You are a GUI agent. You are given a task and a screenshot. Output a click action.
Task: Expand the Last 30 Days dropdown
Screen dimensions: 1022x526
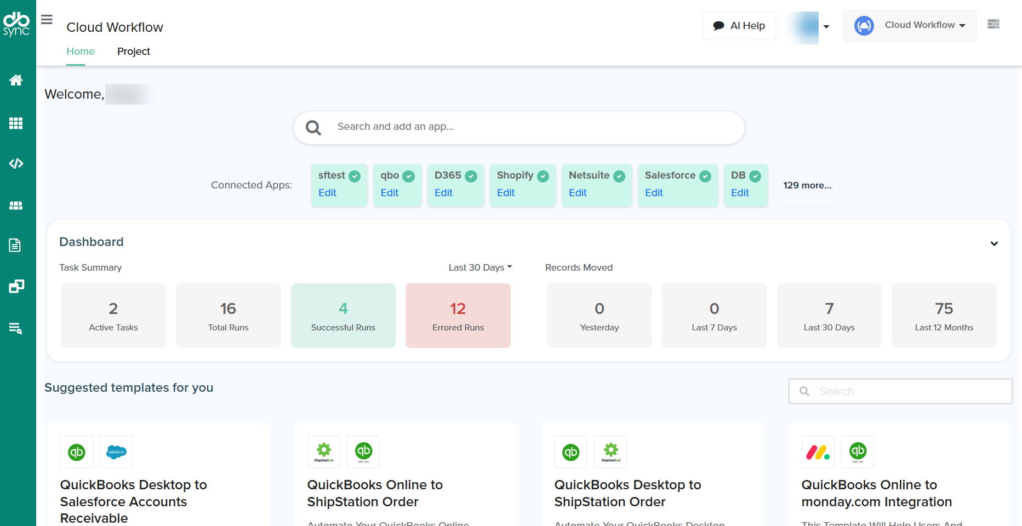click(x=480, y=267)
